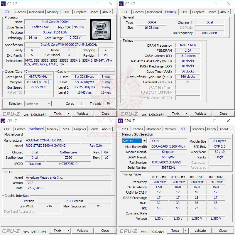Click DRAM Frequency value 1600.1 MHz
Image resolution: width=235 pixels, height=235 pixels.
click(188, 45)
